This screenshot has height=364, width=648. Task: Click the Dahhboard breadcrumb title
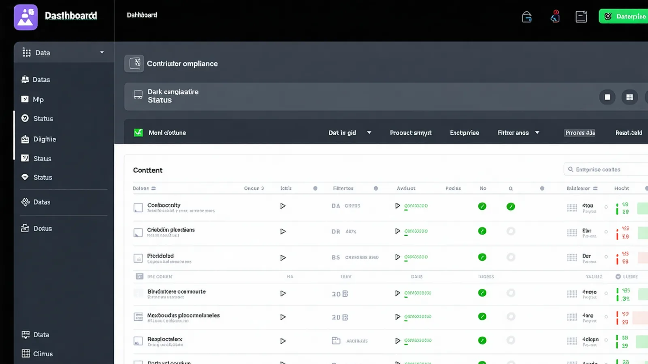point(142,15)
